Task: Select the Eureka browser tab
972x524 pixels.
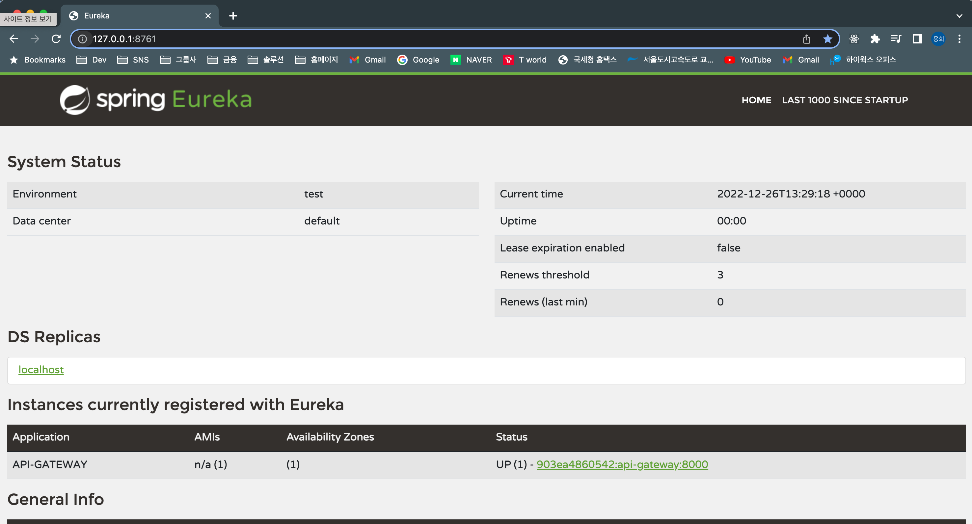Action: 140,16
